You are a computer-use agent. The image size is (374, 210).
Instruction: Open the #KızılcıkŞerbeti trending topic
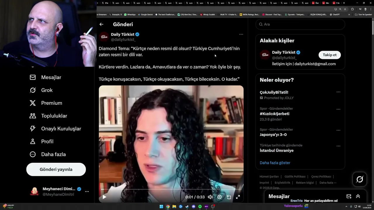coord(274,114)
